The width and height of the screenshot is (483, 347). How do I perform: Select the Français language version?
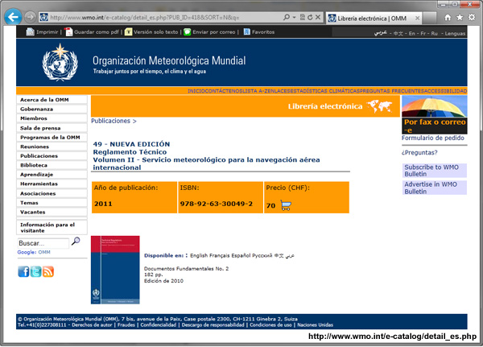point(220,255)
